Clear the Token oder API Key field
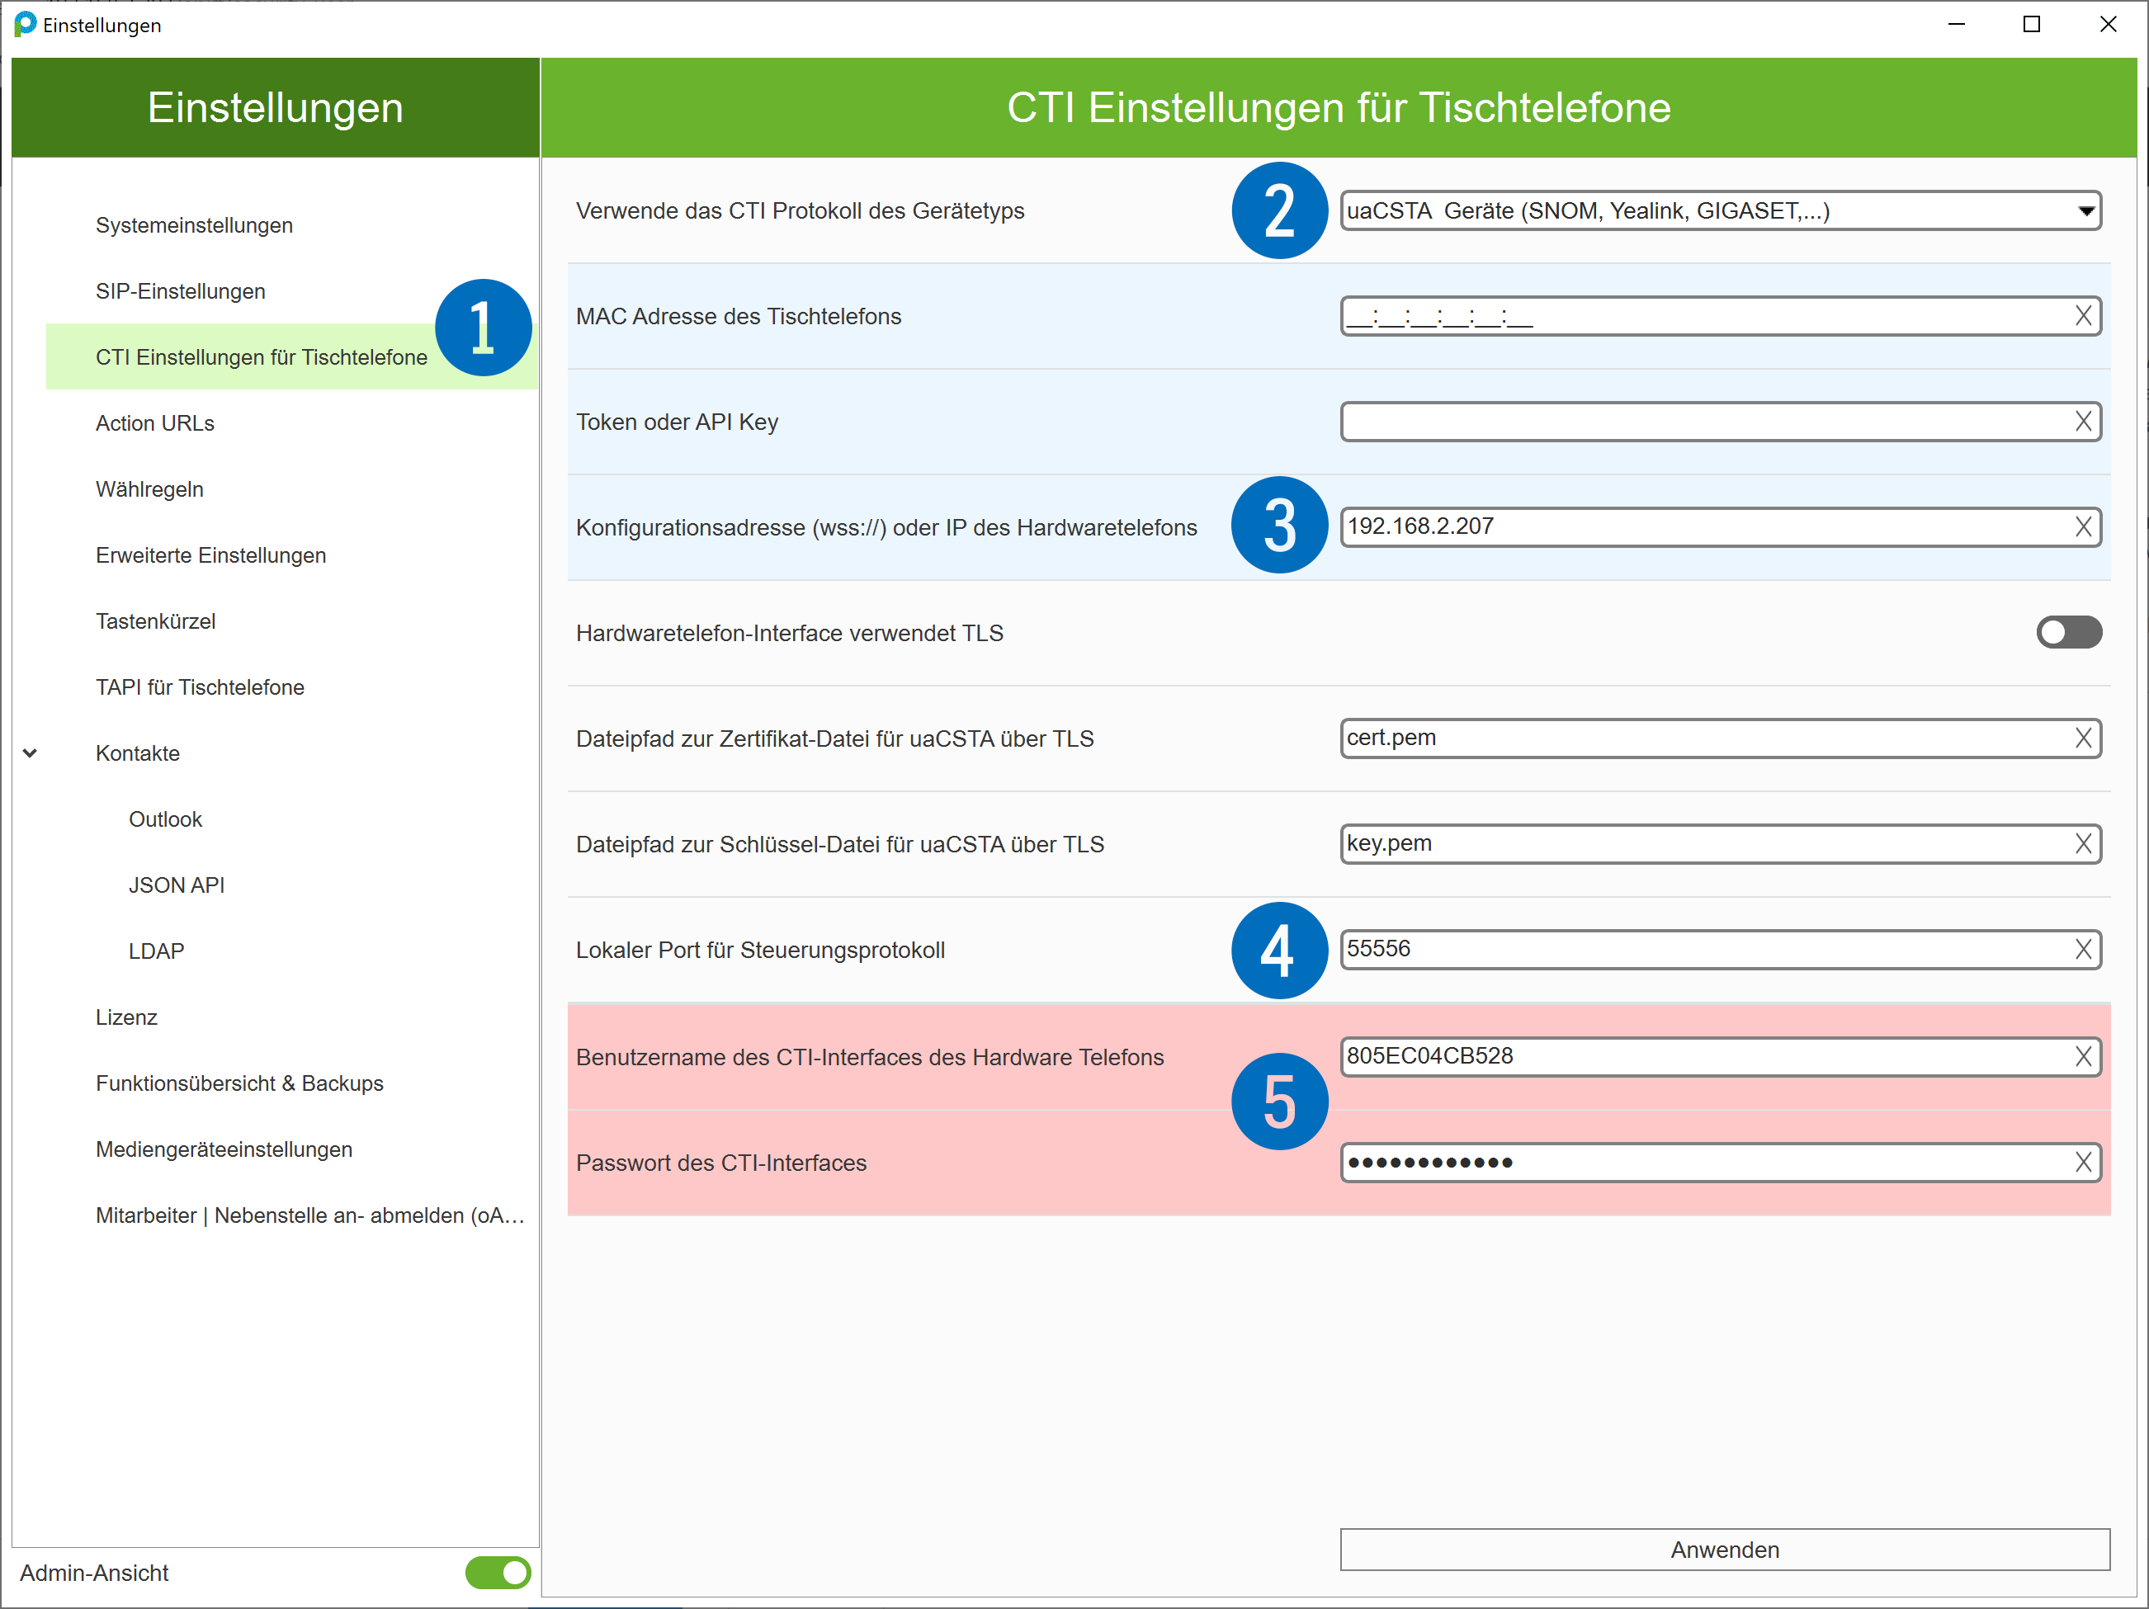 (x=2083, y=422)
